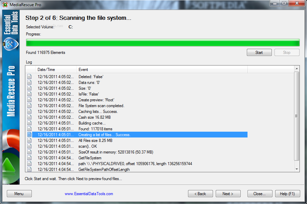Click the log vertical scrollbar thumb
307x204 pixels.
pyautogui.click(x=297, y=116)
